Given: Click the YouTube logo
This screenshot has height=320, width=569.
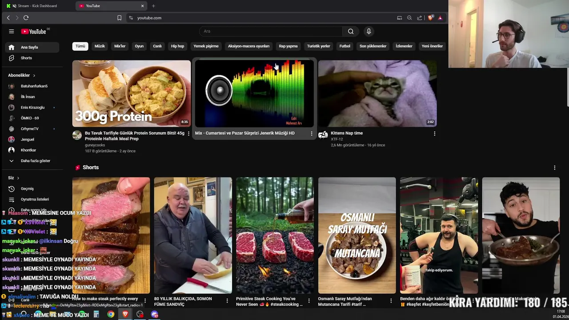Looking at the screenshot, I should (x=35, y=31).
